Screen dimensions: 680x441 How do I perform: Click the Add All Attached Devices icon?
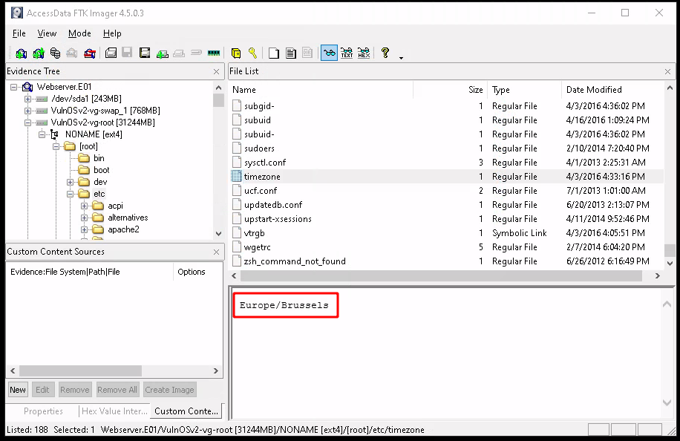click(x=38, y=53)
